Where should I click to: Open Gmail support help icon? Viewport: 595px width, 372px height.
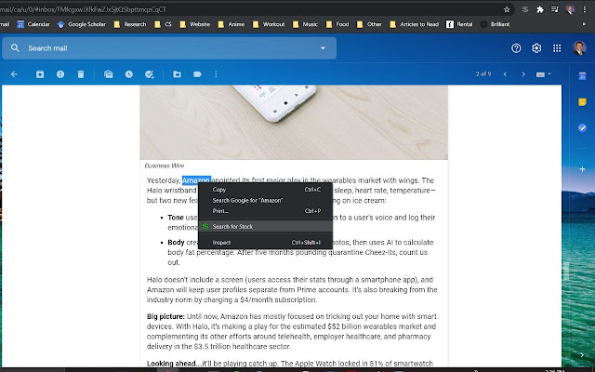[x=516, y=48]
